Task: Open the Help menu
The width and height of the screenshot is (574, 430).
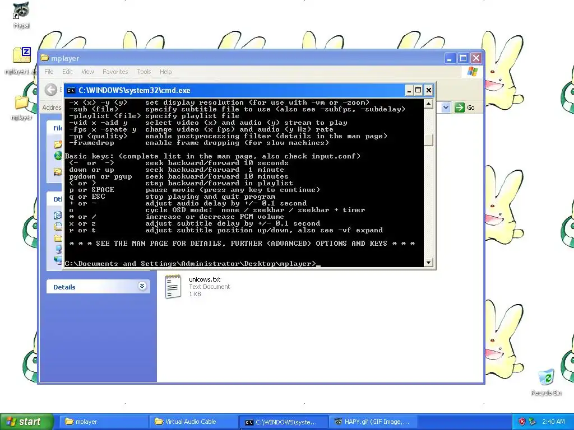Action: (x=165, y=72)
